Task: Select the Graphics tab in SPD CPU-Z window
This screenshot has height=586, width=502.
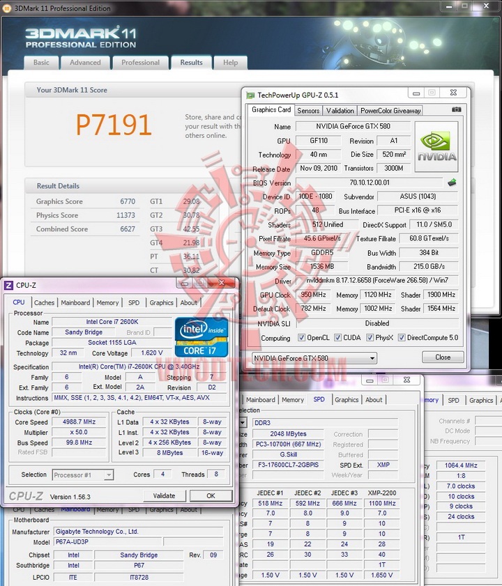Action: [347, 400]
